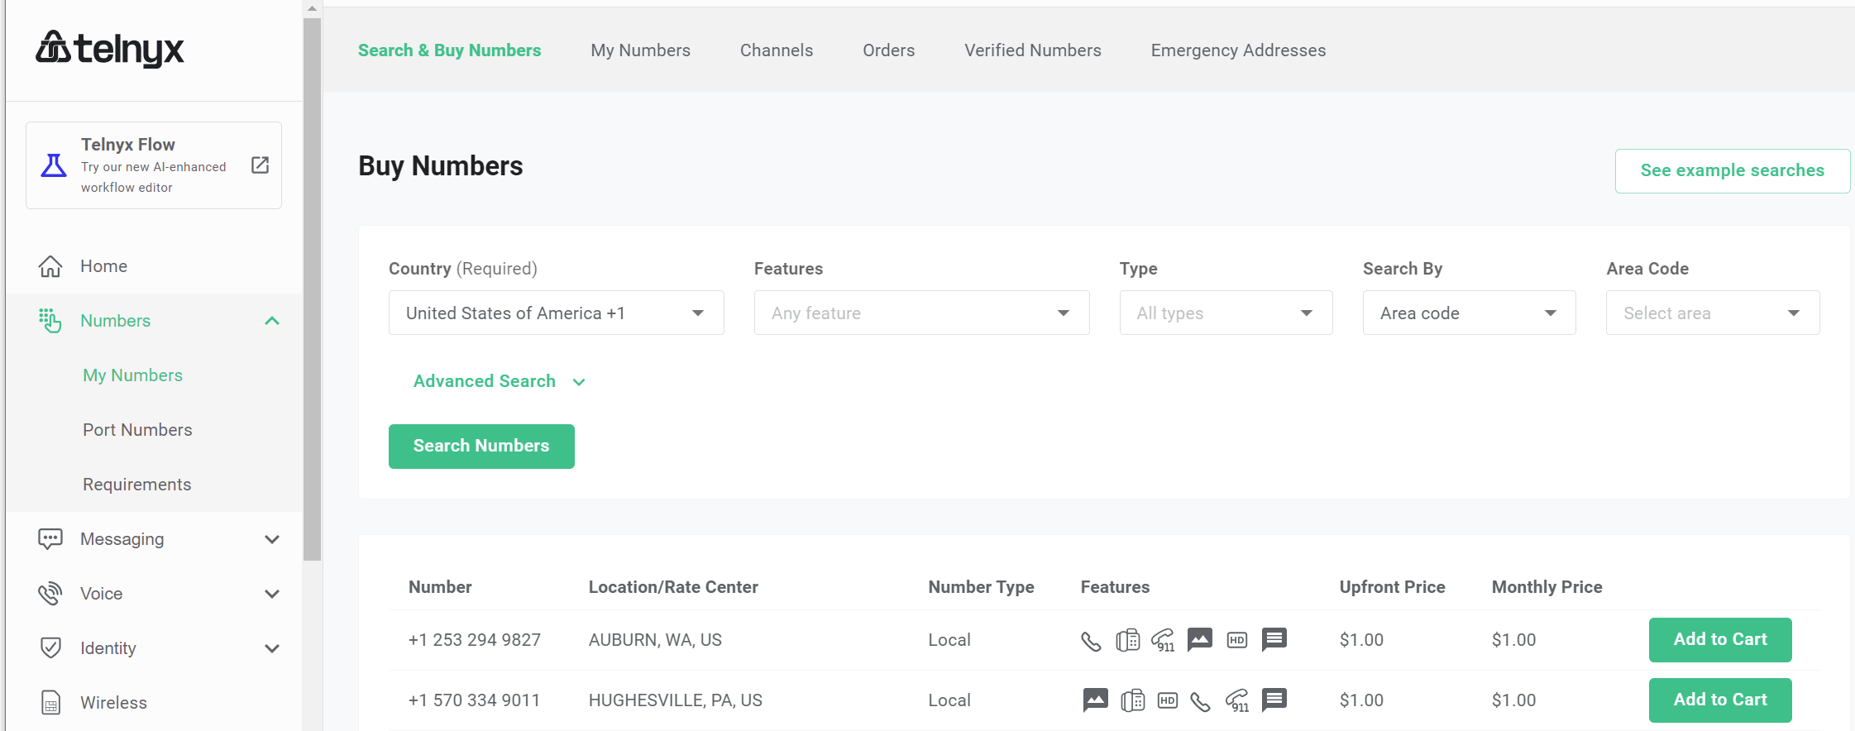Add +1 253 294 9827 to cart
1855x731 pixels.
[x=1719, y=639]
